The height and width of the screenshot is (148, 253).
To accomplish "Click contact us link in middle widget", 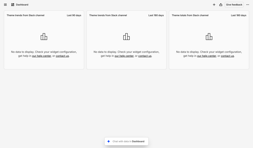I will point(145,56).
